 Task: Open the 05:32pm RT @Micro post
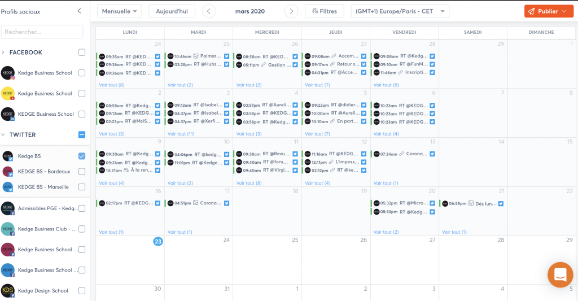[x=403, y=203]
